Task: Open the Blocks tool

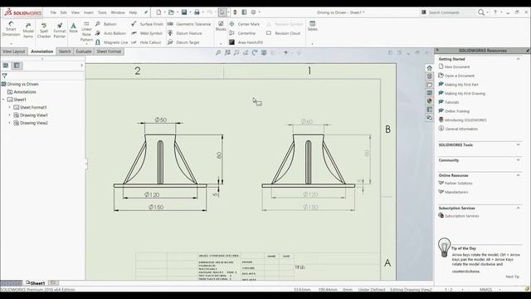Action: point(221,27)
